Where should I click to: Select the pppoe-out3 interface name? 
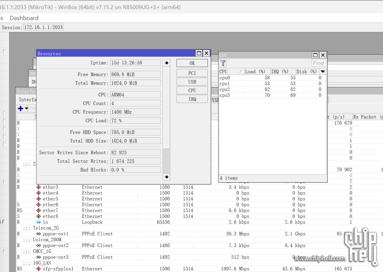click(55, 257)
